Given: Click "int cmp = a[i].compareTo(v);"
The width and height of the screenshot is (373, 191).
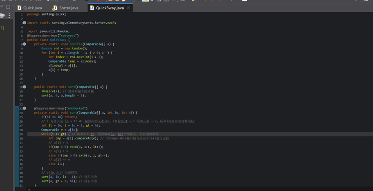Looking at the screenshot, I should pyautogui.click(x=73, y=138).
